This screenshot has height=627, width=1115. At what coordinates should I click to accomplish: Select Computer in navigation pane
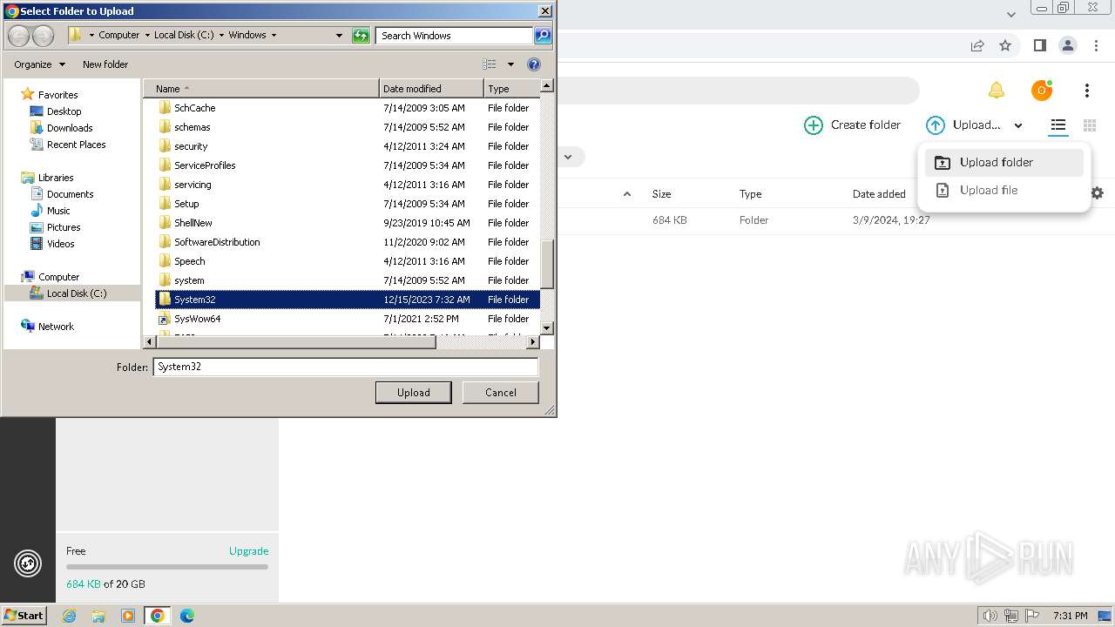point(58,277)
